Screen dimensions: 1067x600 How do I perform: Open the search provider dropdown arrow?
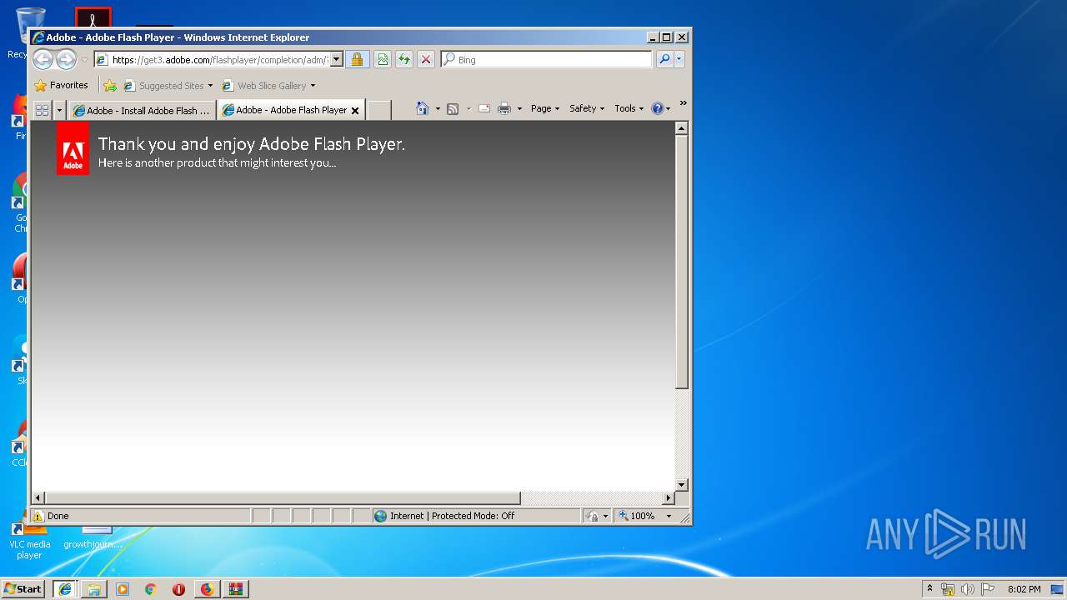tap(679, 60)
